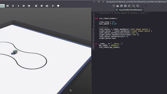Viewport: 167px width, 94px height.
Task: Click the 'def run_robot(robot):' line
Action: (106, 19)
